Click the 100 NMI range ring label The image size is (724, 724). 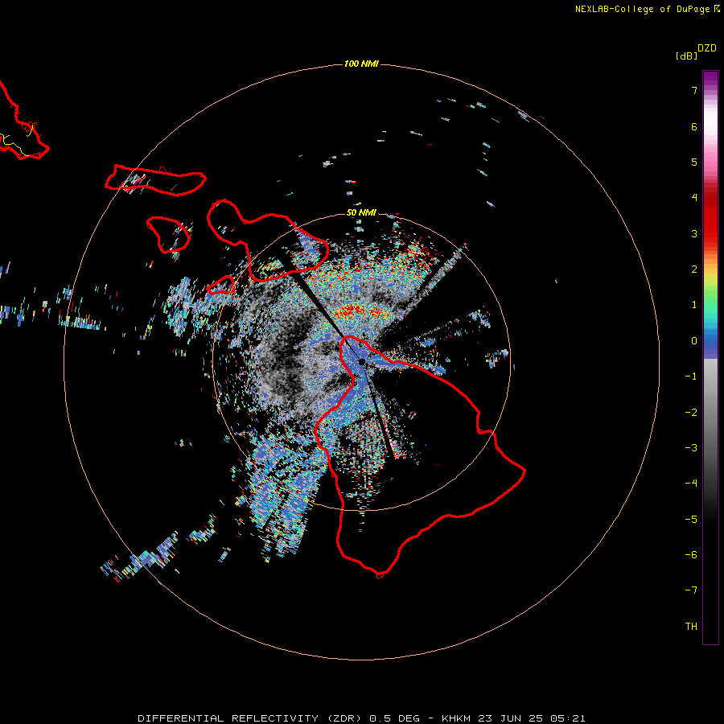361,64
